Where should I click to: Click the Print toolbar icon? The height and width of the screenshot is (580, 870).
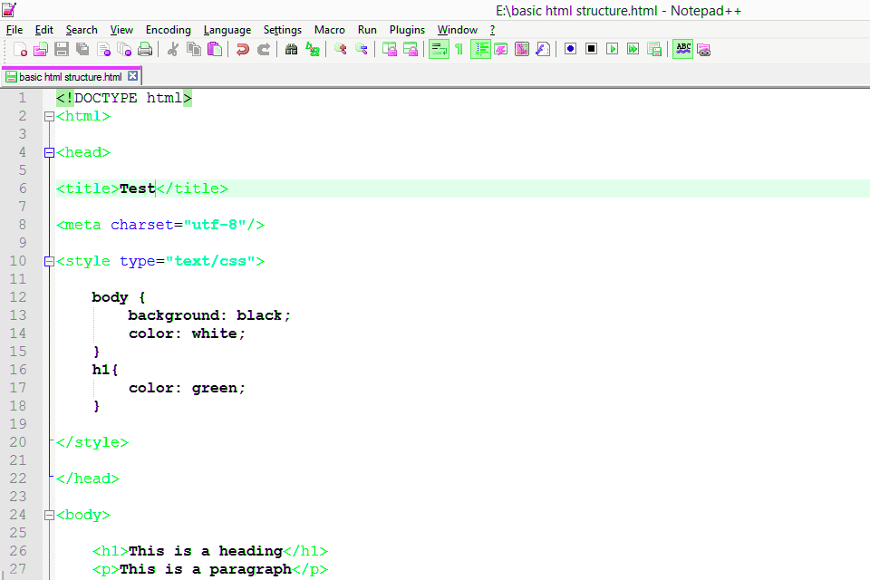pos(145,50)
